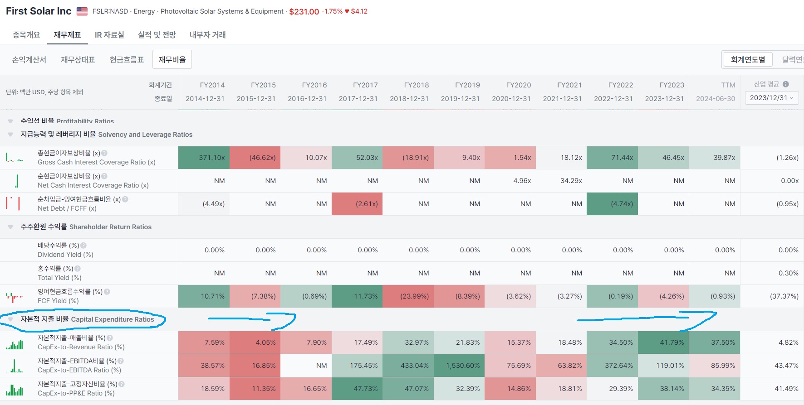Image resolution: width=804 pixels, height=405 pixels.
Task: Click the 배당수익률 (%) row label
Action: pos(59,246)
